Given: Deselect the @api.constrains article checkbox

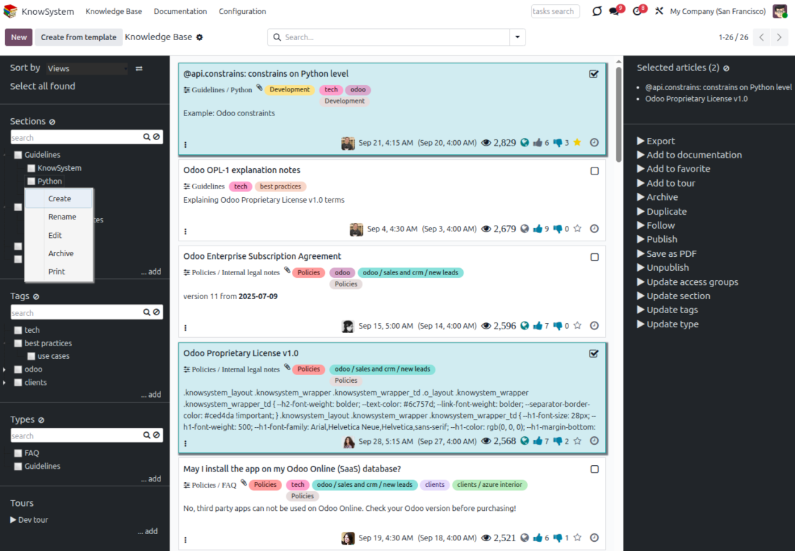Looking at the screenshot, I should click(x=594, y=74).
